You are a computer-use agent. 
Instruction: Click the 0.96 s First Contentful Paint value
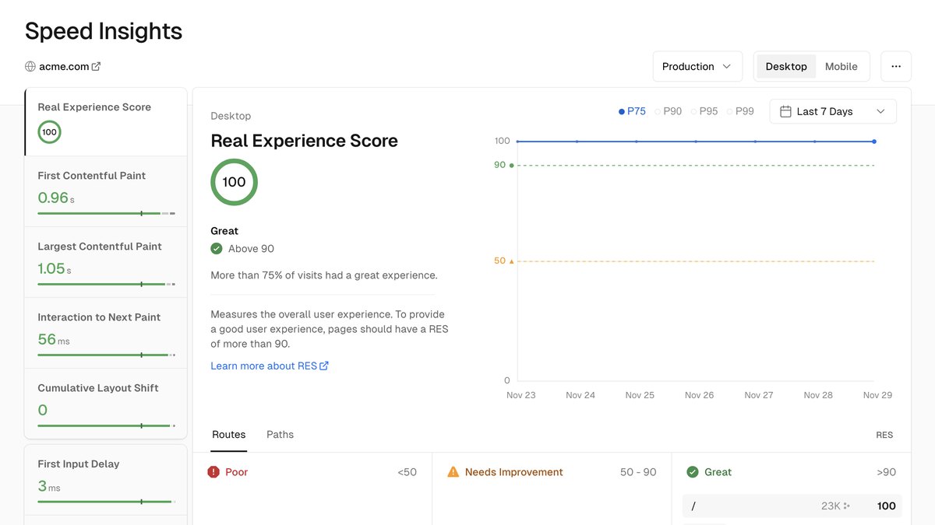pos(56,198)
